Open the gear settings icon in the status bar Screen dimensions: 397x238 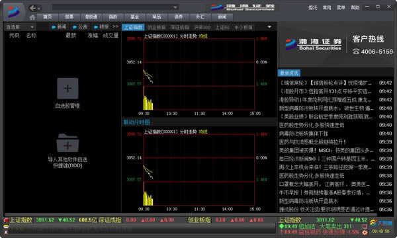365,233
